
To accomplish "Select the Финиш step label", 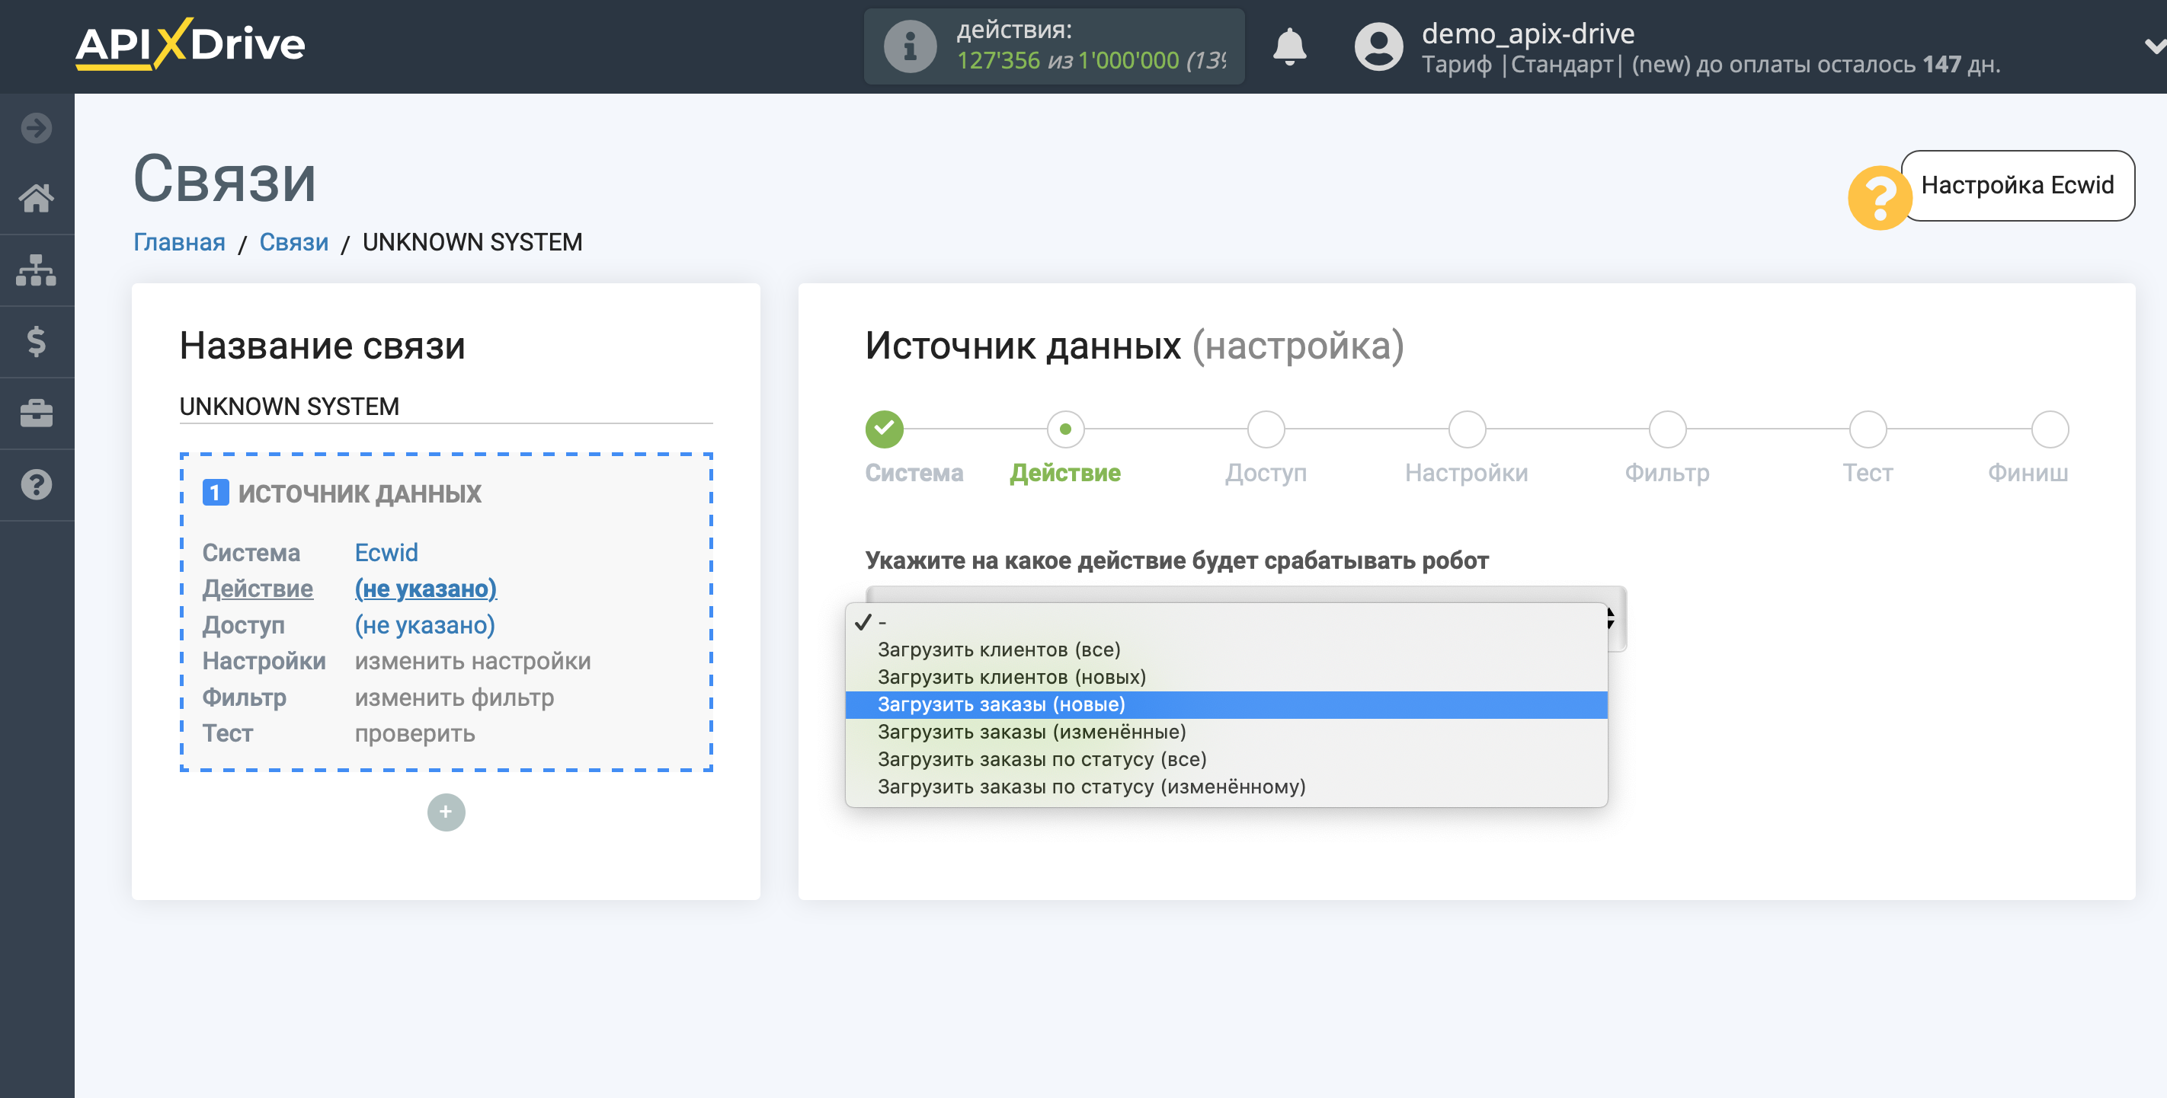I will click(x=2028, y=473).
